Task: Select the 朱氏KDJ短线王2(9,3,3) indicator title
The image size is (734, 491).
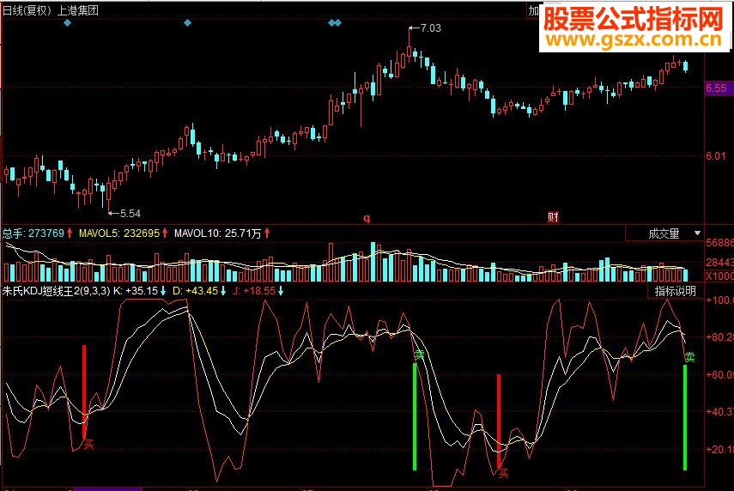Action: [x=56, y=291]
